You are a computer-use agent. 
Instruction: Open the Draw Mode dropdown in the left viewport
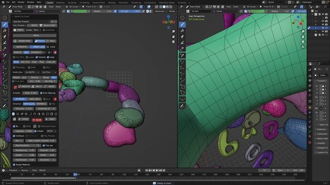pos(18,7)
